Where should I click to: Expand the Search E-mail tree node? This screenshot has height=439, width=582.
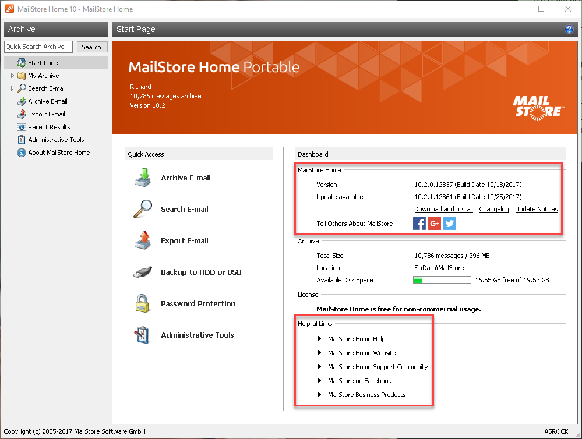(x=12, y=88)
